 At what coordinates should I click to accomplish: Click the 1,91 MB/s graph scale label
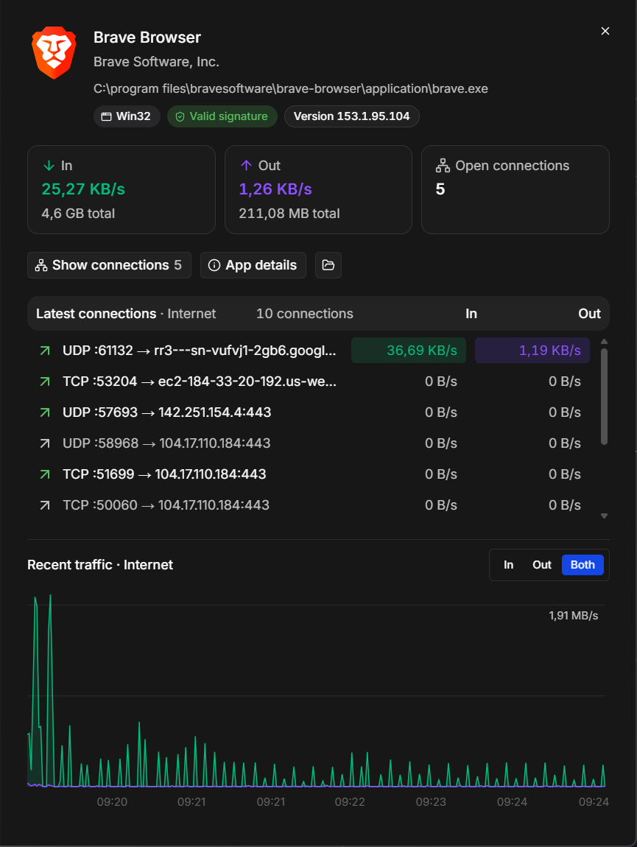(573, 616)
